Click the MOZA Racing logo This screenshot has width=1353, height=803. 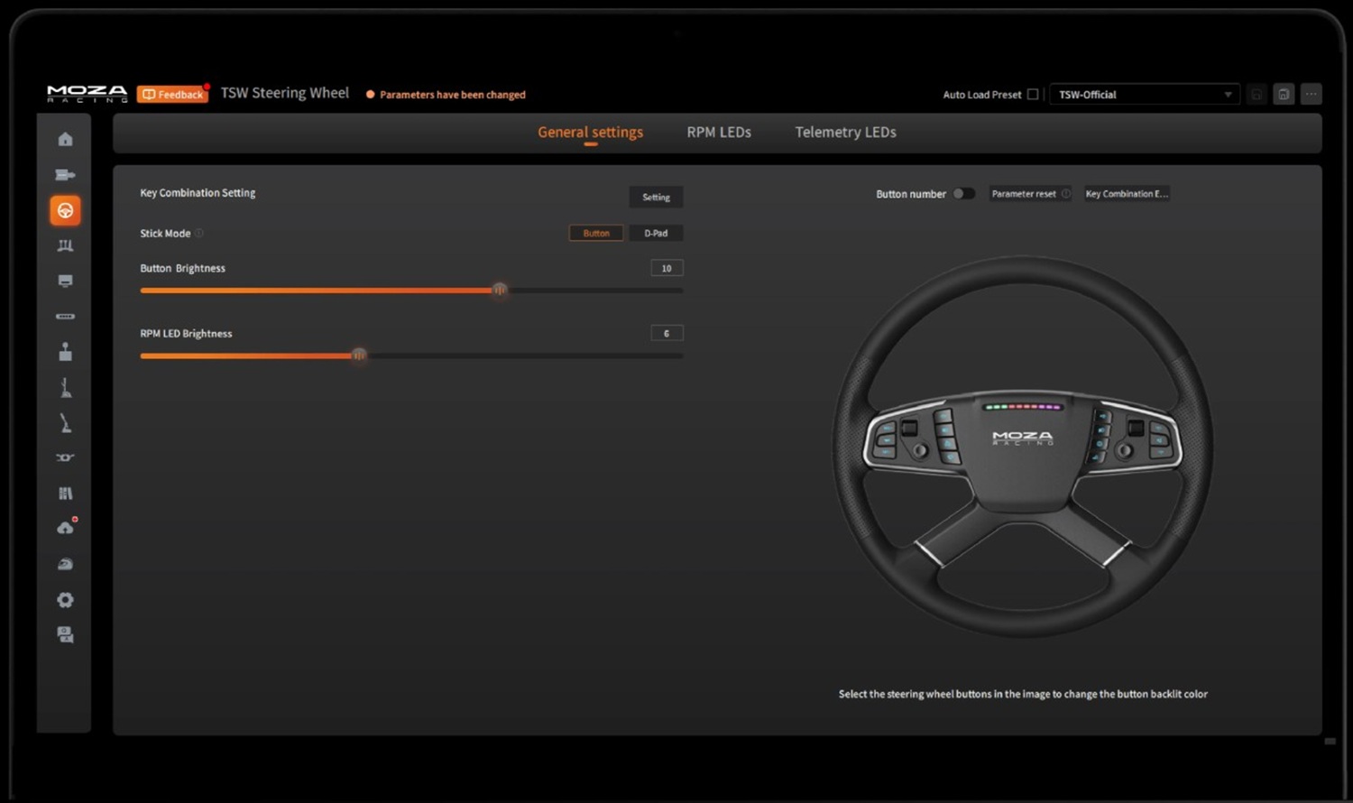[x=87, y=94]
